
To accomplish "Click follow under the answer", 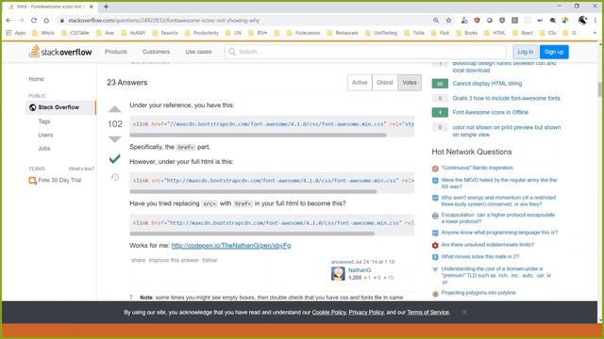I will tap(210, 260).
